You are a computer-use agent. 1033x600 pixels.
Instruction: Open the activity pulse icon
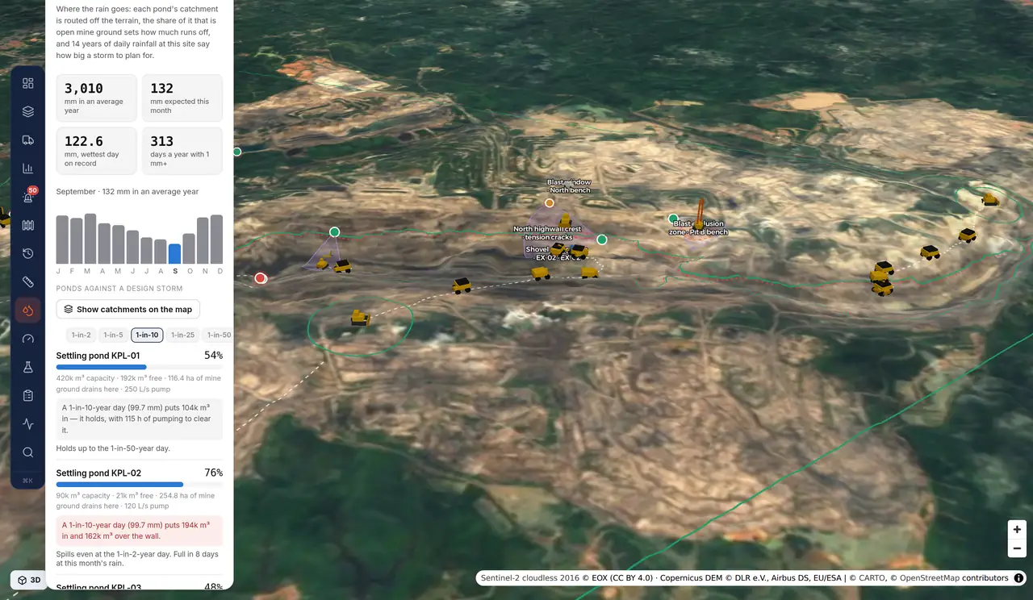(28, 423)
